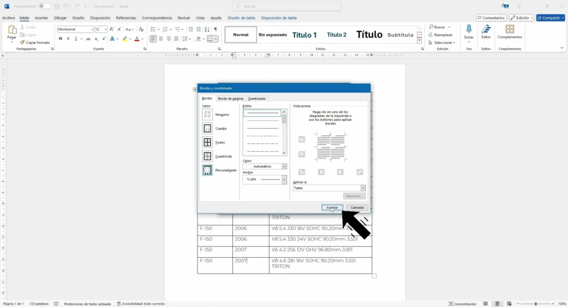Click the zoom slider in status bar

[x=536, y=304]
